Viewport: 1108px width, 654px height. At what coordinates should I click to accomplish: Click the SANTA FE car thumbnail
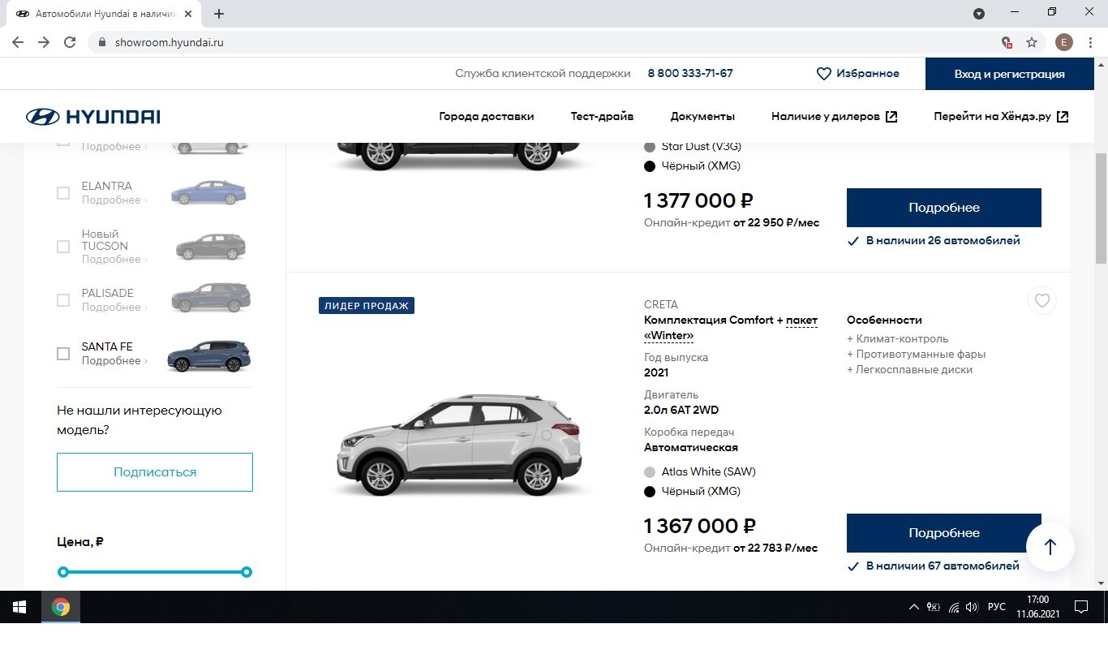[208, 355]
